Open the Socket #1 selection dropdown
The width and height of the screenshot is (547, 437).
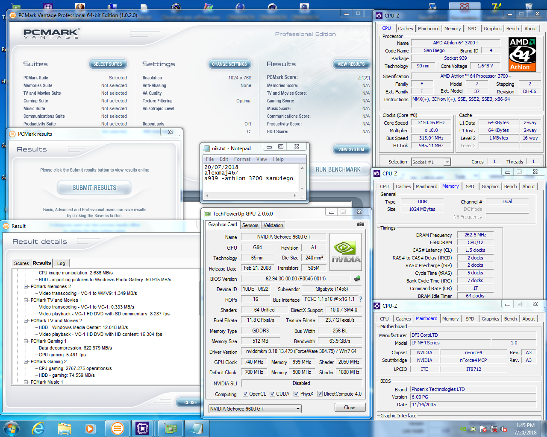[431, 162]
